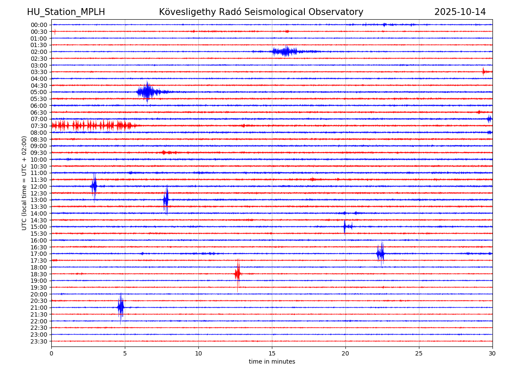Image resolution: width=513 pixels, height=385 pixels.
Task: Click the 00:00 row time label
Action: click(38, 25)
